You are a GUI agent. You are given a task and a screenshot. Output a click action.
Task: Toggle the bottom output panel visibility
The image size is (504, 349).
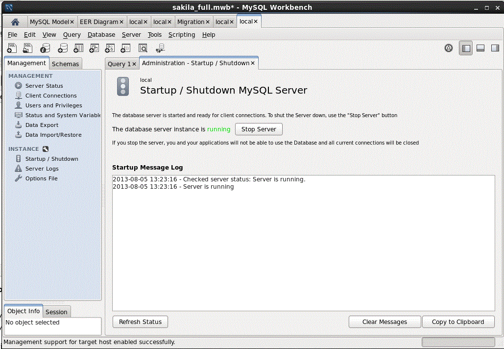coord(480,48)
